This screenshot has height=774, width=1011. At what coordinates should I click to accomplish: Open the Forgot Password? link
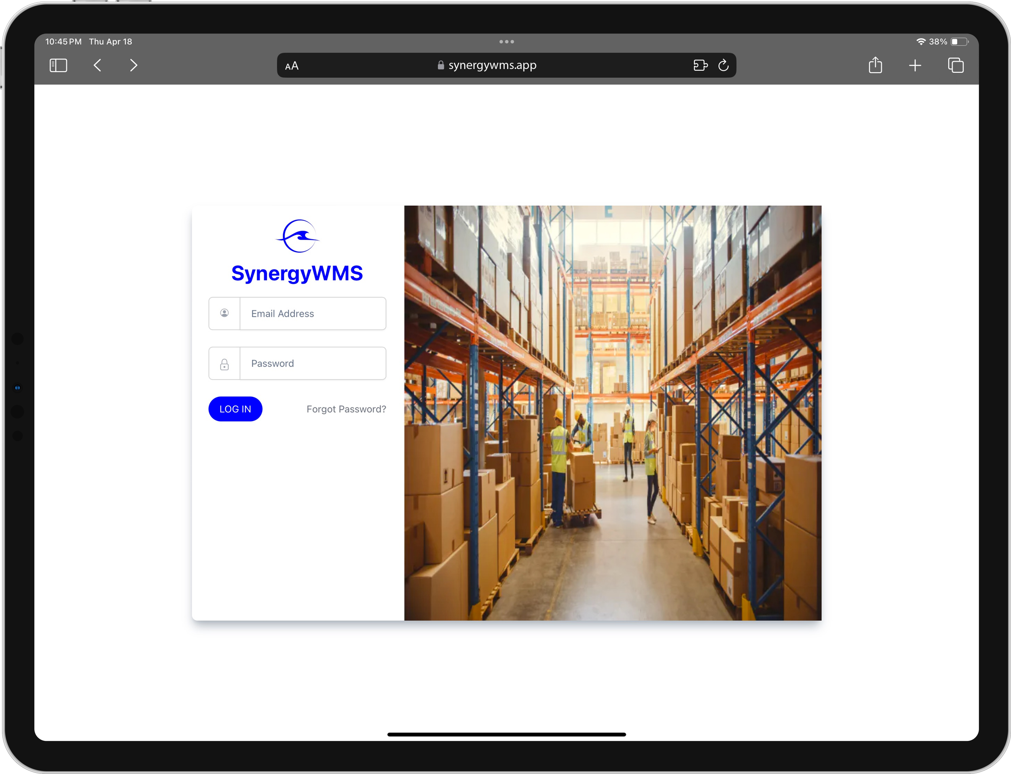pyautogui.click(x=346, y=409)
